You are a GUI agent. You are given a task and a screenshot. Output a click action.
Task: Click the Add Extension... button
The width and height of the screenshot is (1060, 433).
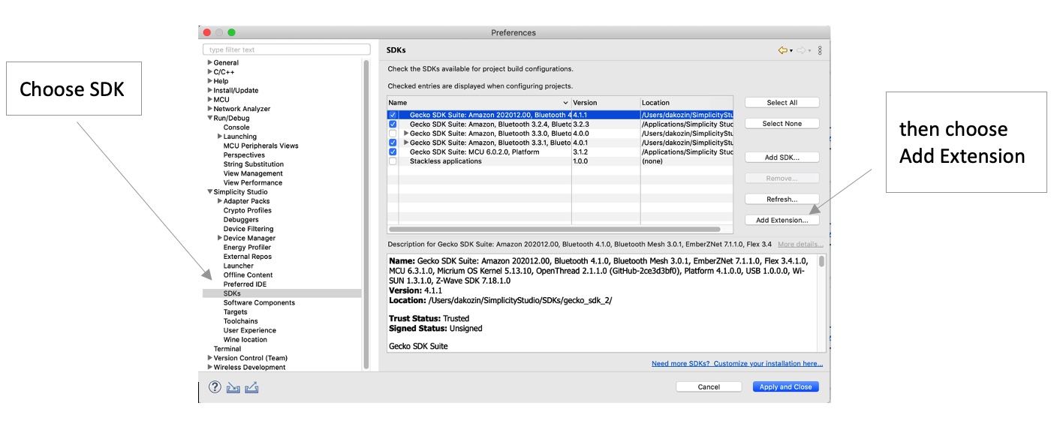coord(781,221)
